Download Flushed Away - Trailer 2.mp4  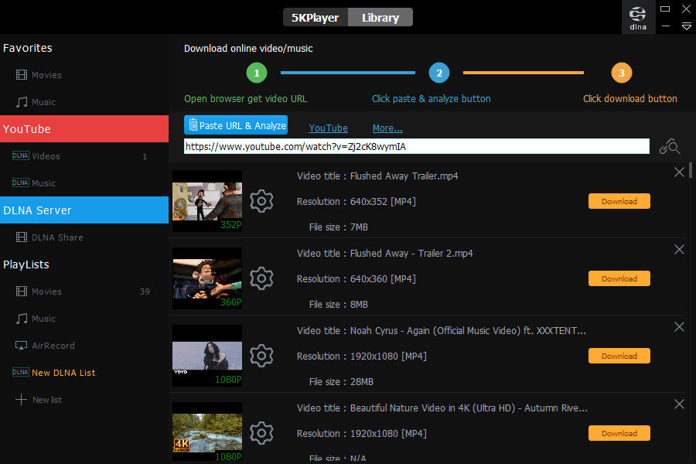619,278
